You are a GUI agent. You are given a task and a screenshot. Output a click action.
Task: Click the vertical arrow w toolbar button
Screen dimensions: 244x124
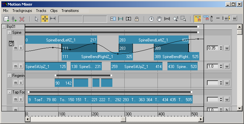tap(226, 18)
